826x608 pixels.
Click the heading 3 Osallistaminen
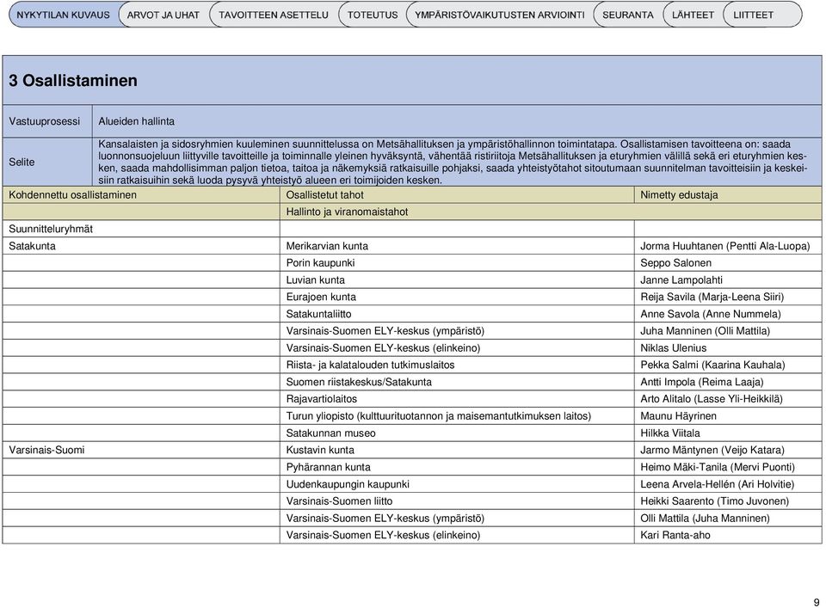(x=72, y=81)
